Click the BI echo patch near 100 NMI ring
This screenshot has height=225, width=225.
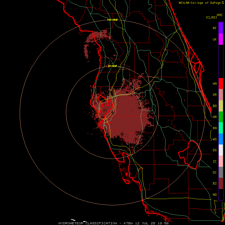click(97, 36)
